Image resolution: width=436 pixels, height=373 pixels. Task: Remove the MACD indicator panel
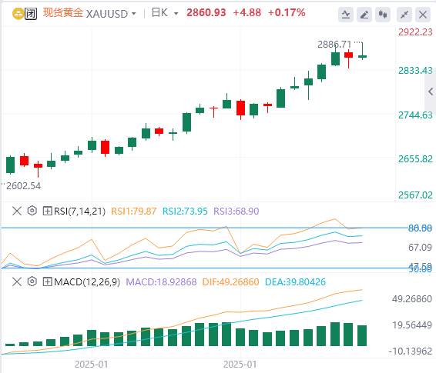pyautogui.click(x=17, y=281)
